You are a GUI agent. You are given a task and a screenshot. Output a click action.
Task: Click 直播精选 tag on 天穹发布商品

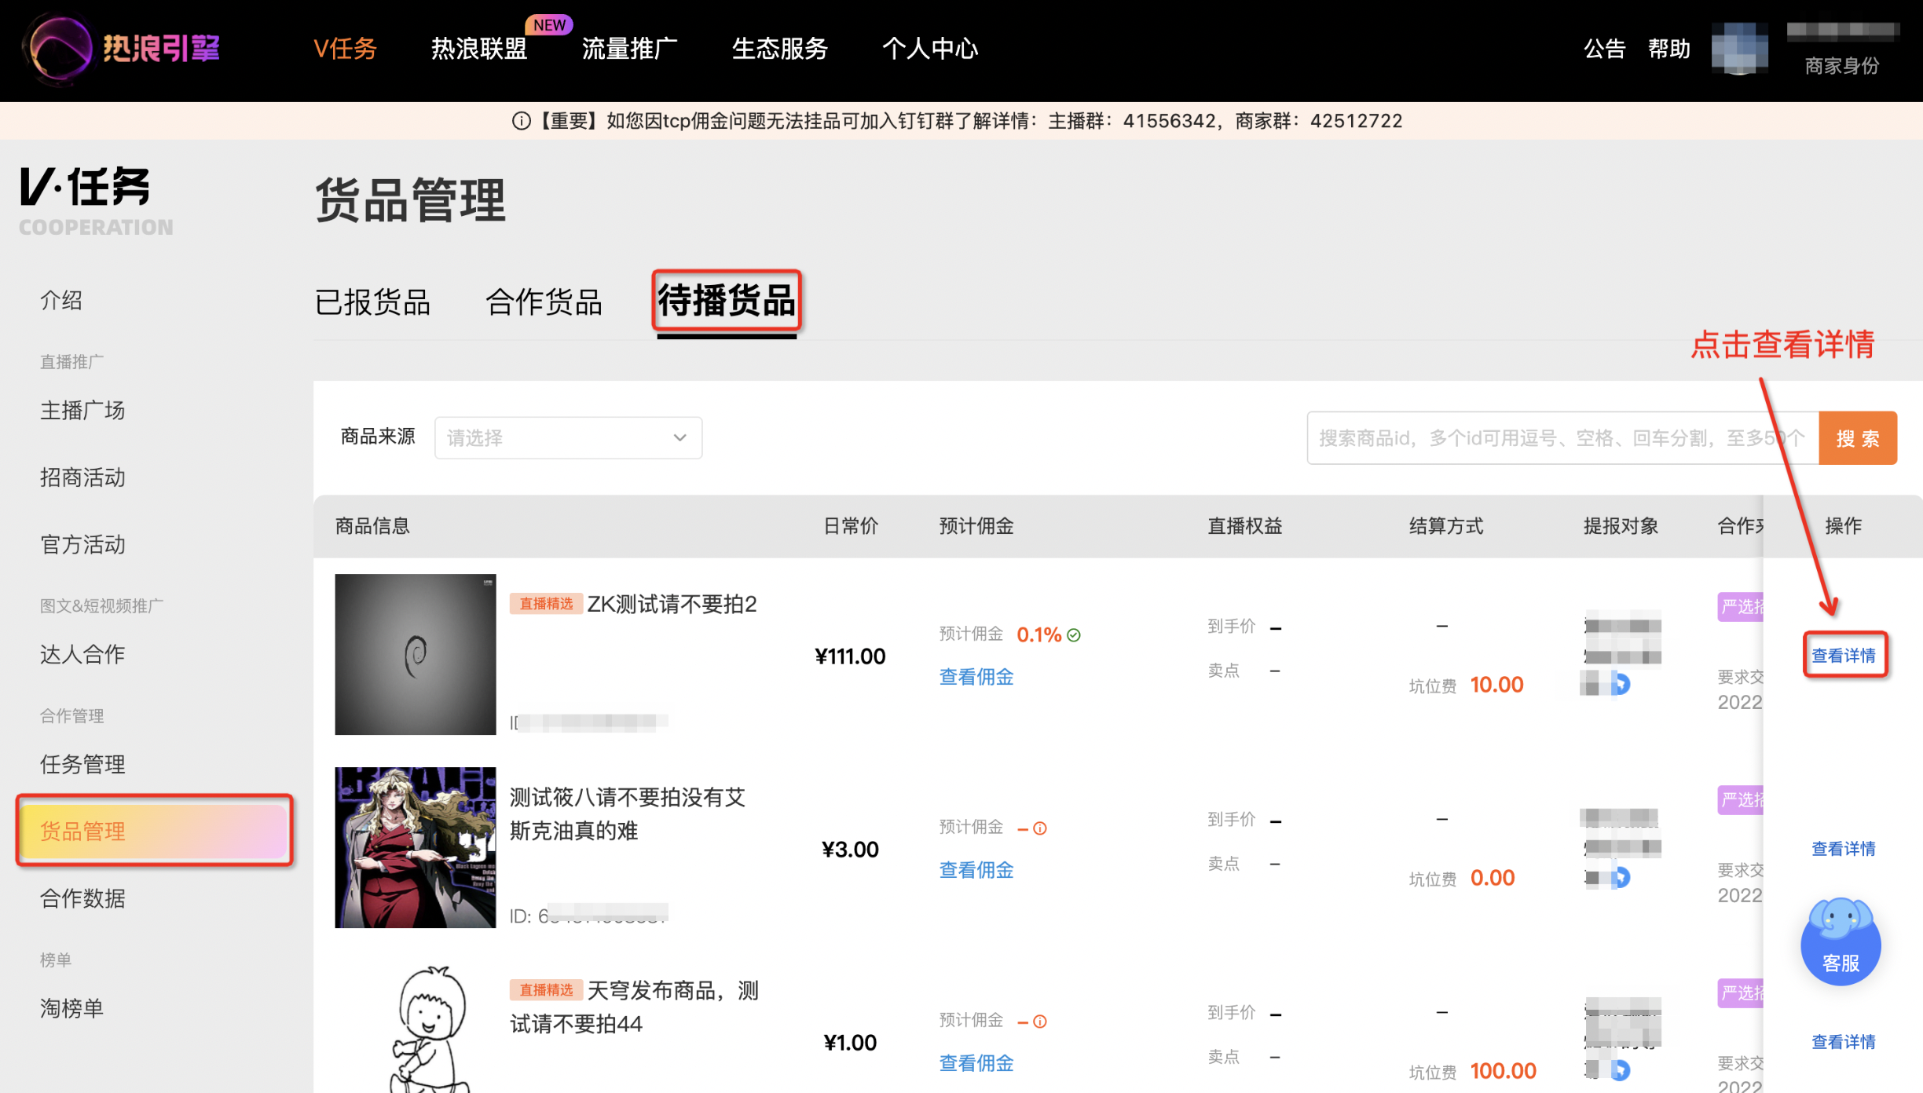point(546,990)
